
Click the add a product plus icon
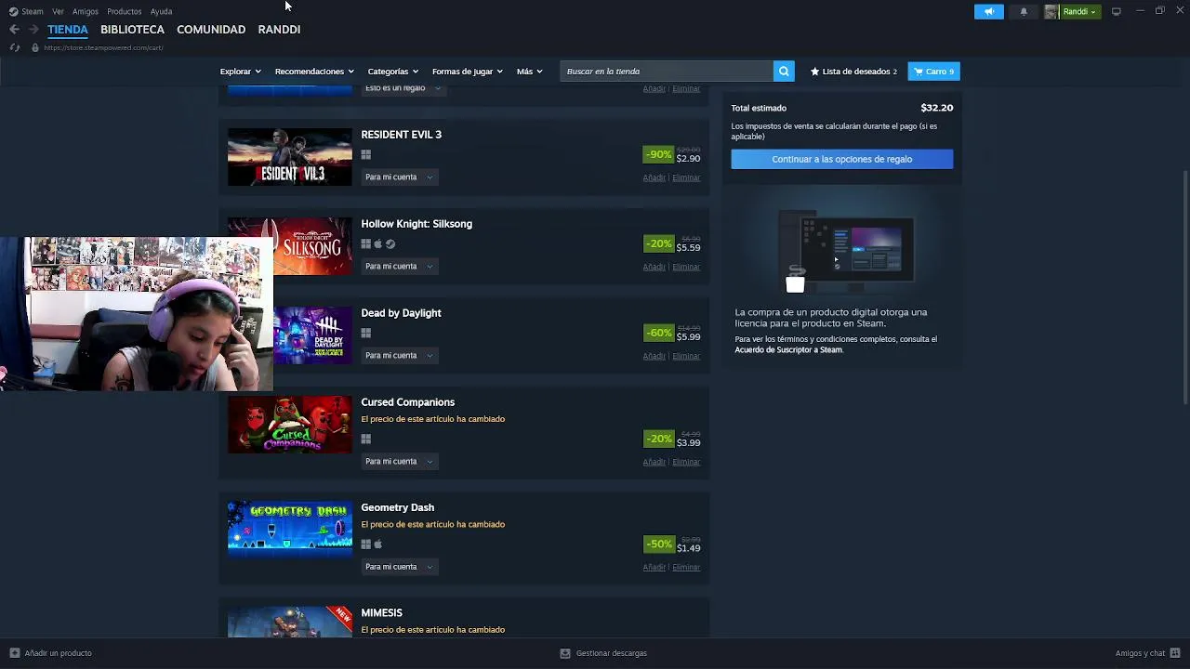coord(14,653)
